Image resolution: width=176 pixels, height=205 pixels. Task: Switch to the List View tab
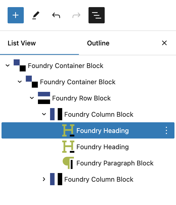tap(22, 43)
